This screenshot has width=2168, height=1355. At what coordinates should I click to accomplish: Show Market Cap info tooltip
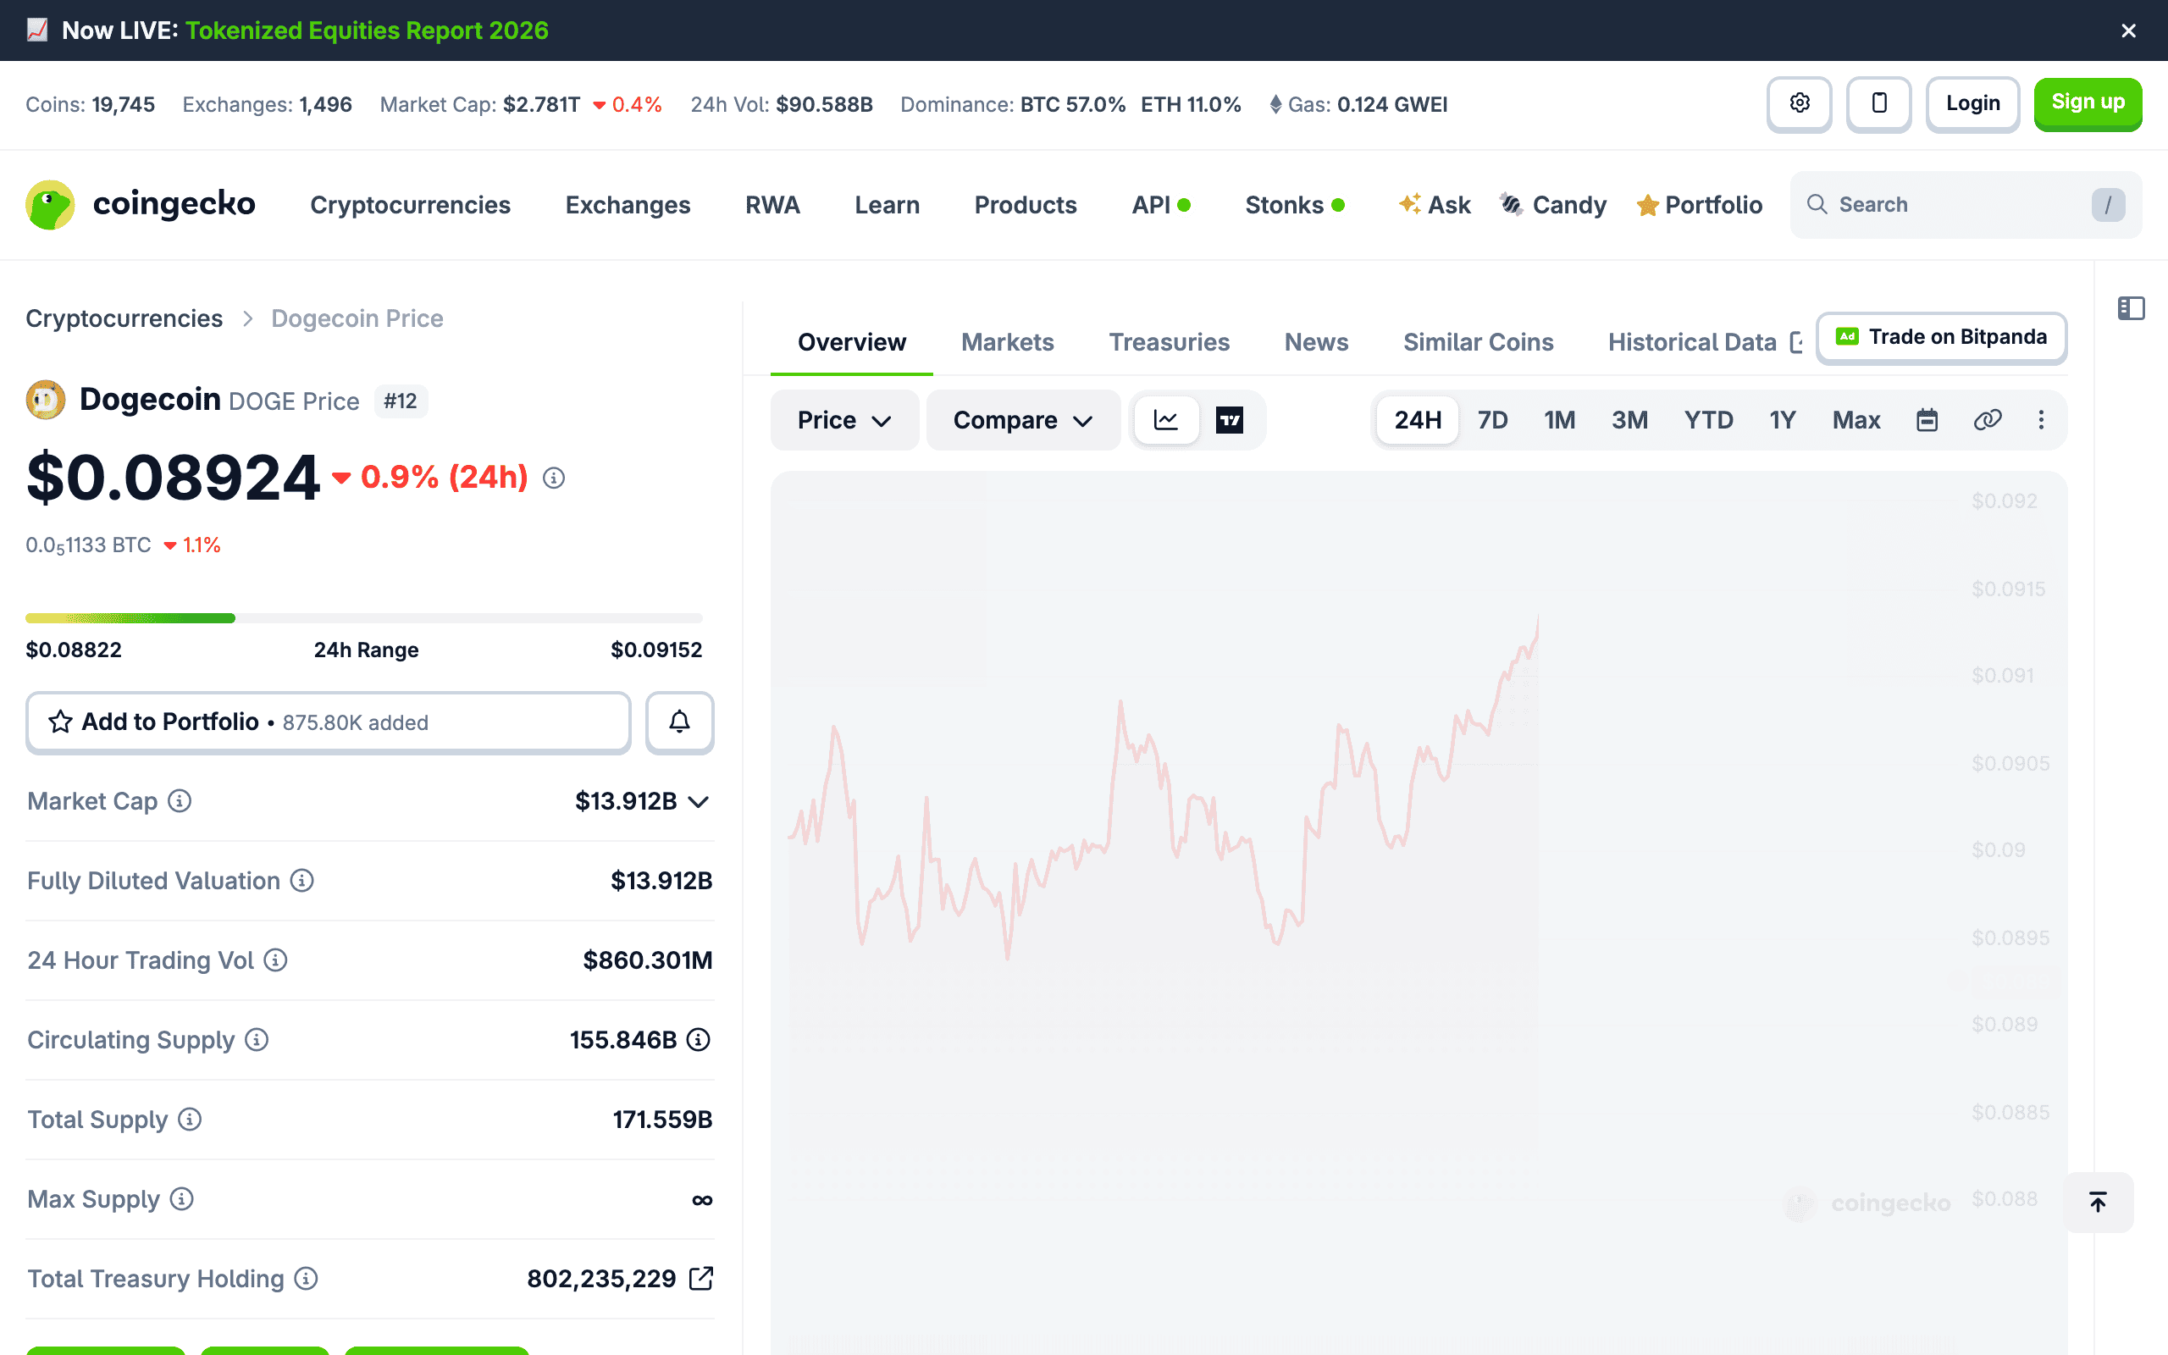point(180,801)
